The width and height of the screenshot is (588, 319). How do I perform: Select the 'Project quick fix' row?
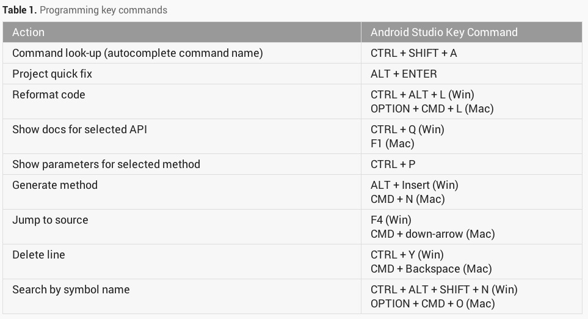click(52, 74)
